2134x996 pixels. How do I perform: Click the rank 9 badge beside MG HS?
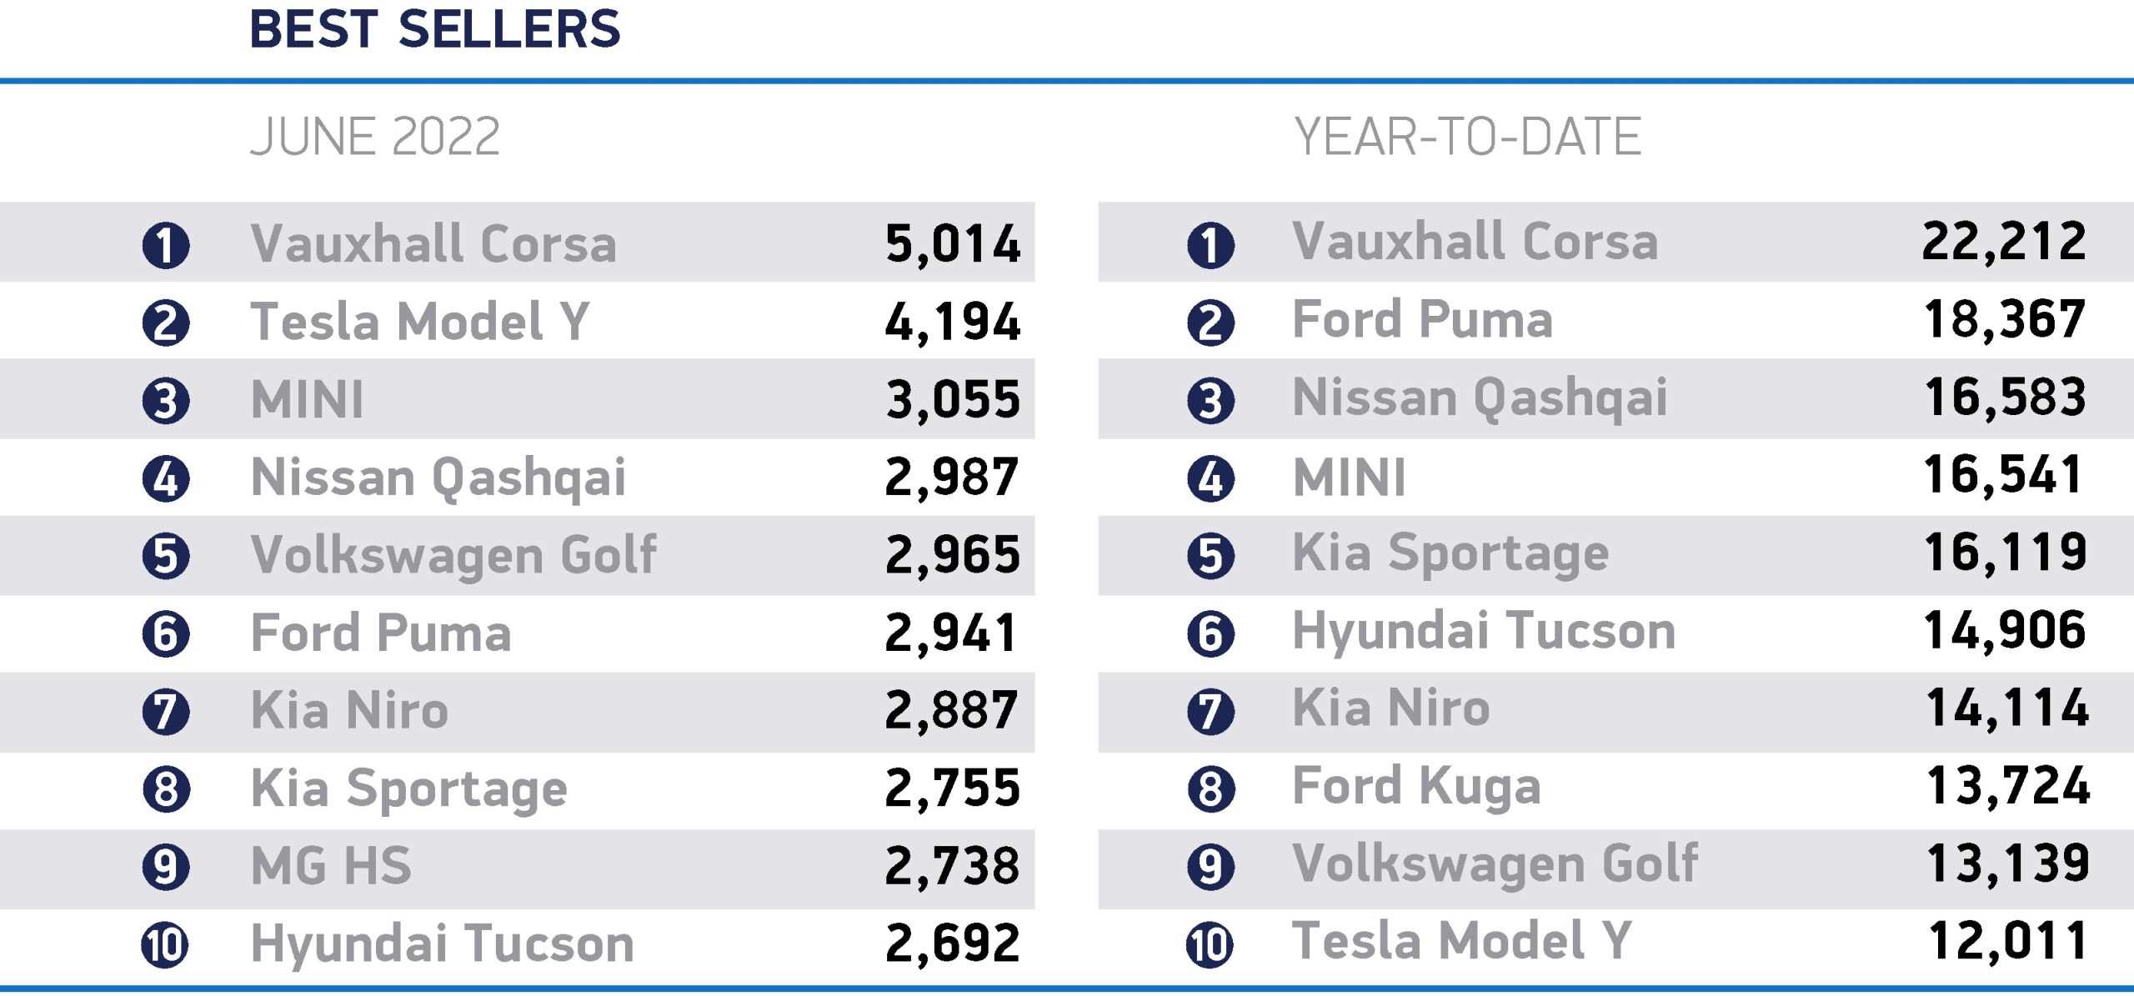(x=166, y=867)
